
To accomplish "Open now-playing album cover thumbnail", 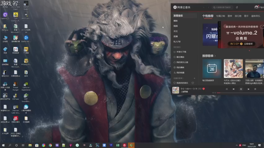I will click(x=176, y=90).
